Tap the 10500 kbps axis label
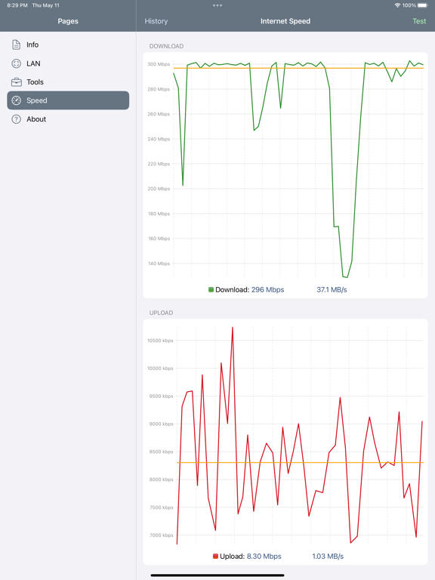 click(x=160, y=341)
